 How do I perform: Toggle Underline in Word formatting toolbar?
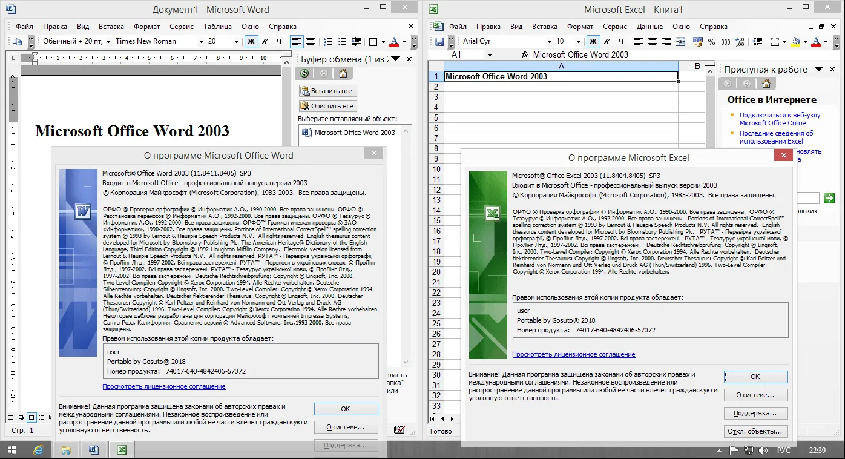pyautogui.click(x=278, y=42)
